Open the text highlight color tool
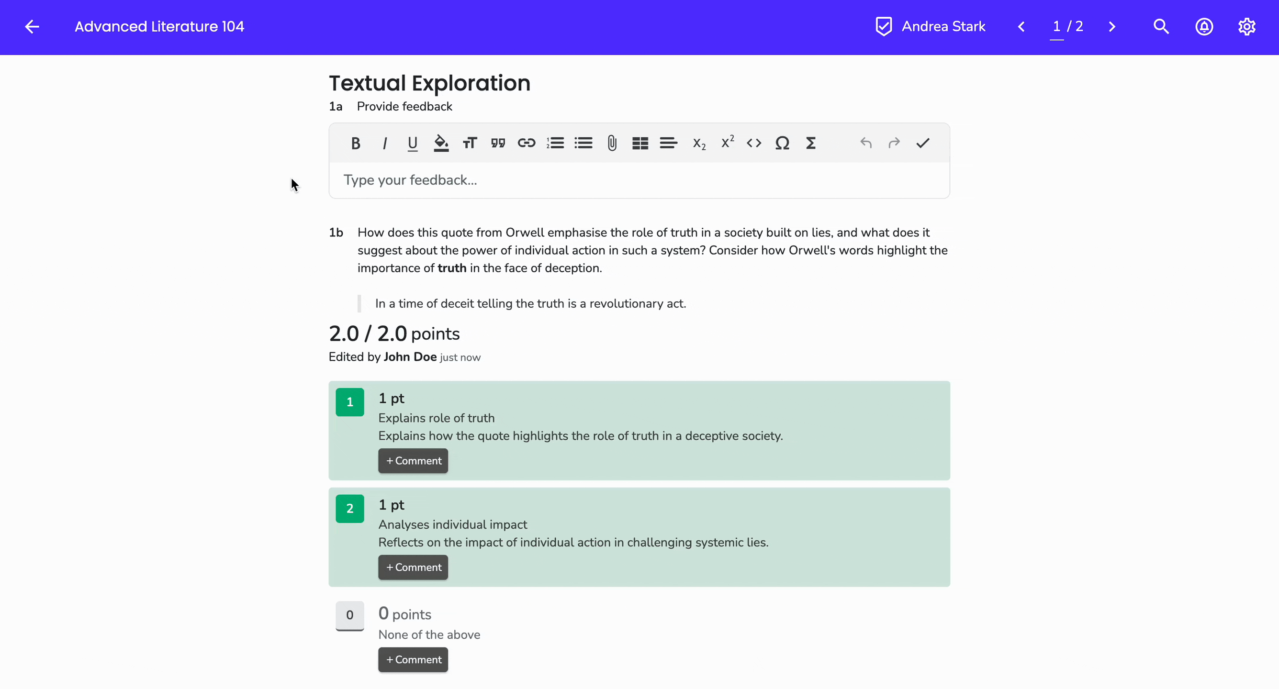Image resolution: width=1279 pixels, height=689 pixels. click(x=441, y=144)
